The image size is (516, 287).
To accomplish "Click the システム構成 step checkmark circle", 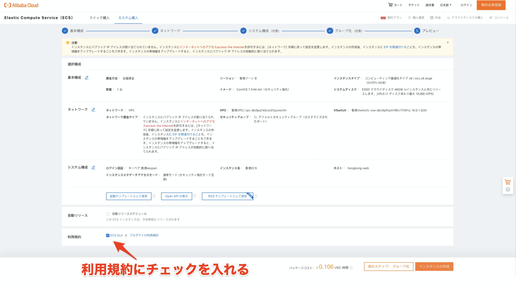I will point(243,31).
